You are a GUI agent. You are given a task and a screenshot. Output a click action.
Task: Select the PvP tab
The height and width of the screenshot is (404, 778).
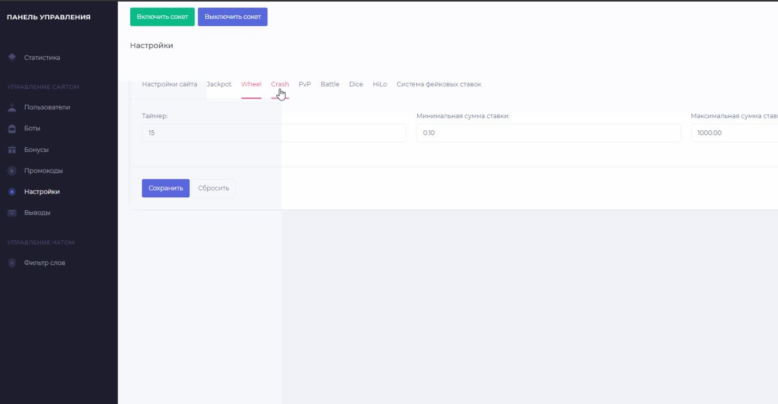[305, 84]
